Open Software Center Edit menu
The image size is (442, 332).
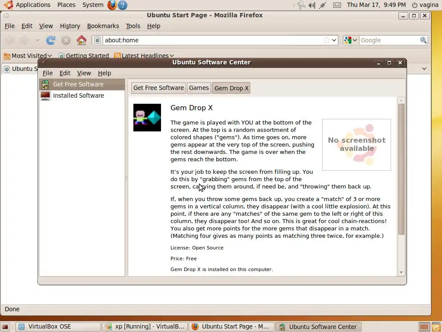(x=65, y=73)
